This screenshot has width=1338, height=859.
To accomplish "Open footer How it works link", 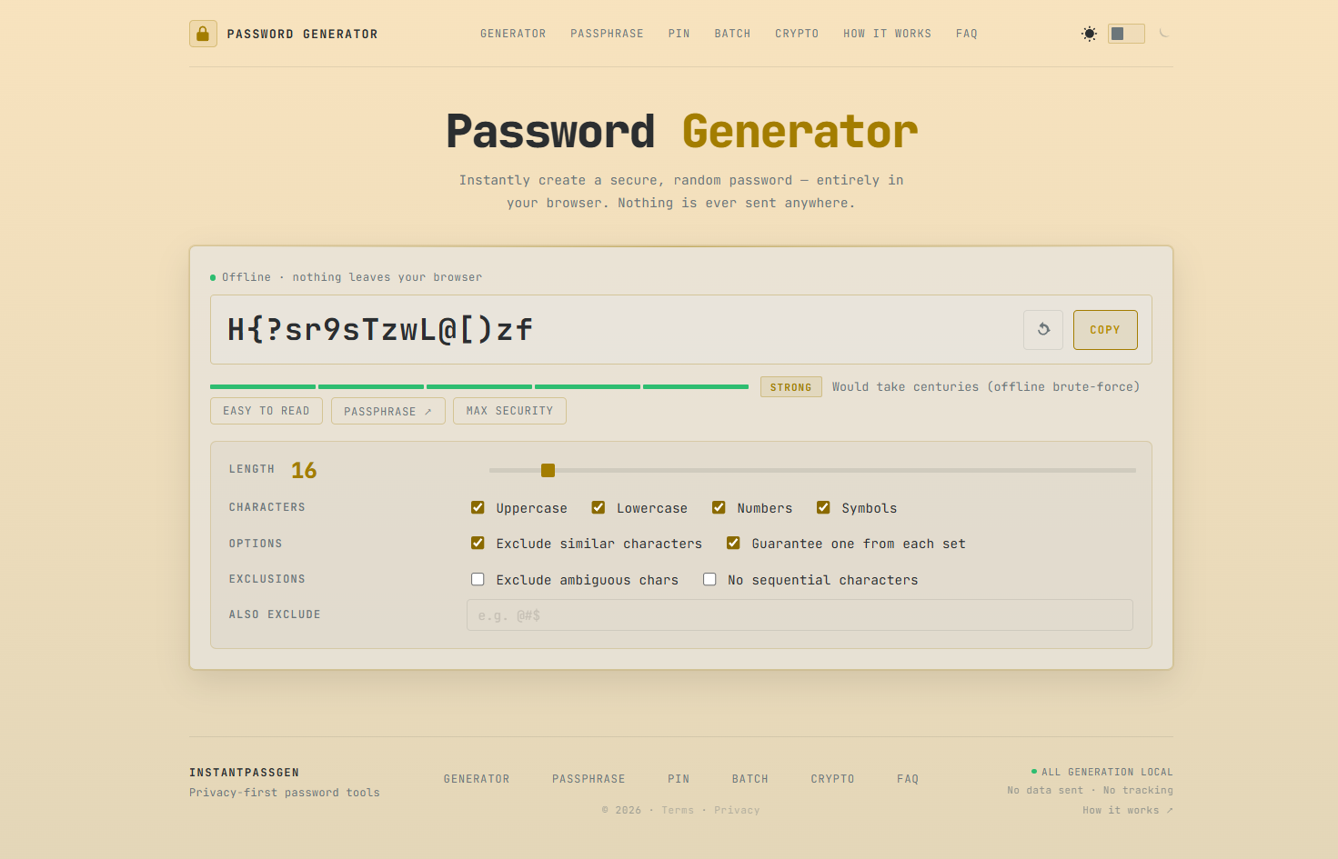I will coord(1127,810).
